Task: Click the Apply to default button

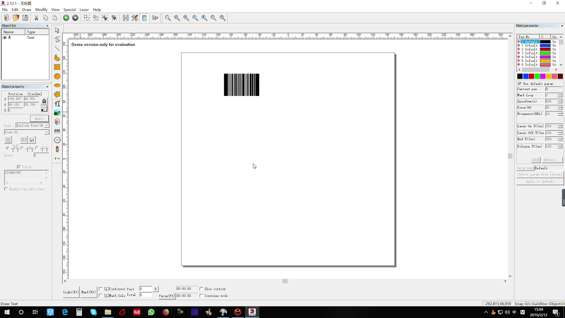Action: tap(540, 182)
